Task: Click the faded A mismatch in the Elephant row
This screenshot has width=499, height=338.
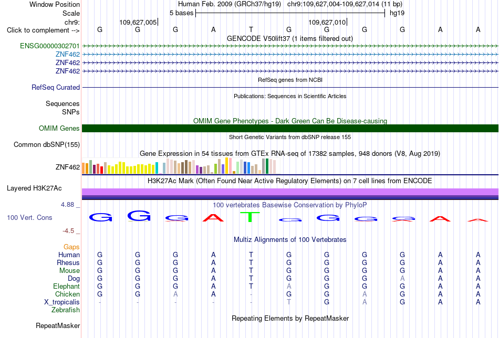Action: click(289, 286)
